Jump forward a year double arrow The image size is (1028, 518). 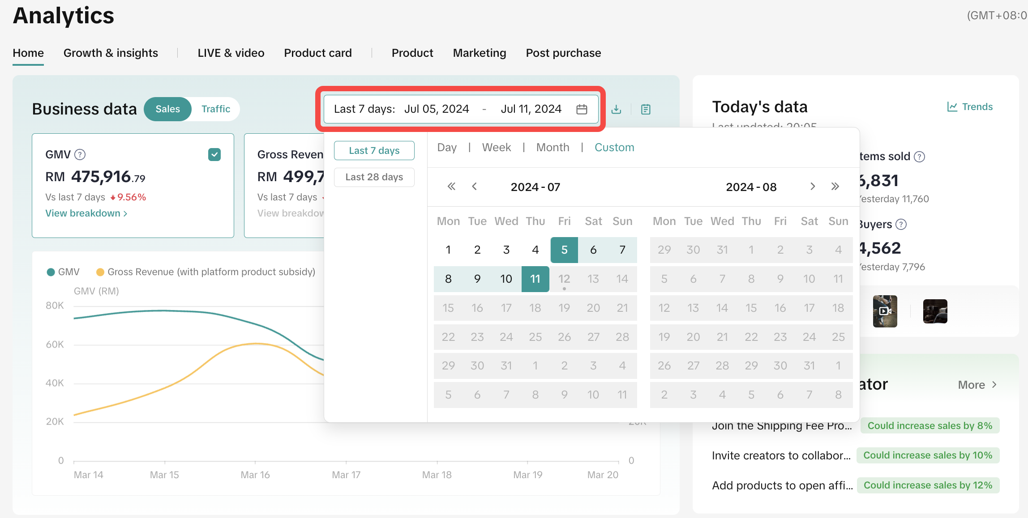pyautogui.click(x=835, y=187)
